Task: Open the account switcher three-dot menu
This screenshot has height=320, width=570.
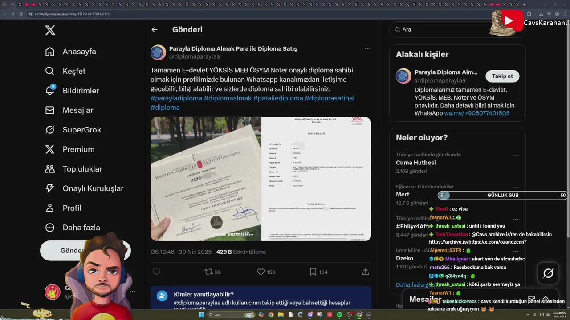Action: pos(132,292)
